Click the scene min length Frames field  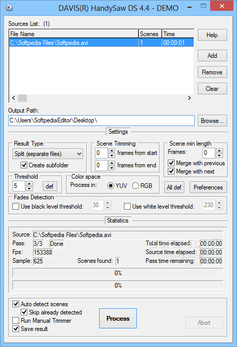(209, 153)
